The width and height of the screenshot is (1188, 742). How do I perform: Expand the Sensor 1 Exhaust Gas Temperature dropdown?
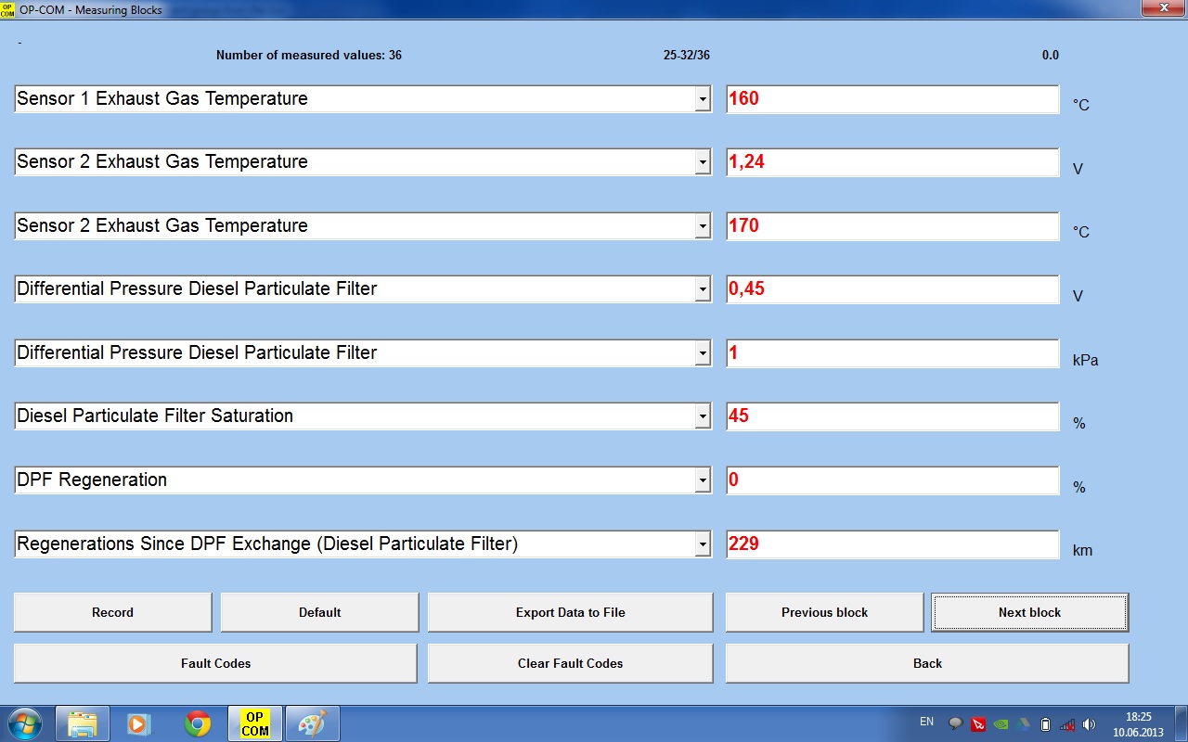pyautogui.click(x=703, y=99)
